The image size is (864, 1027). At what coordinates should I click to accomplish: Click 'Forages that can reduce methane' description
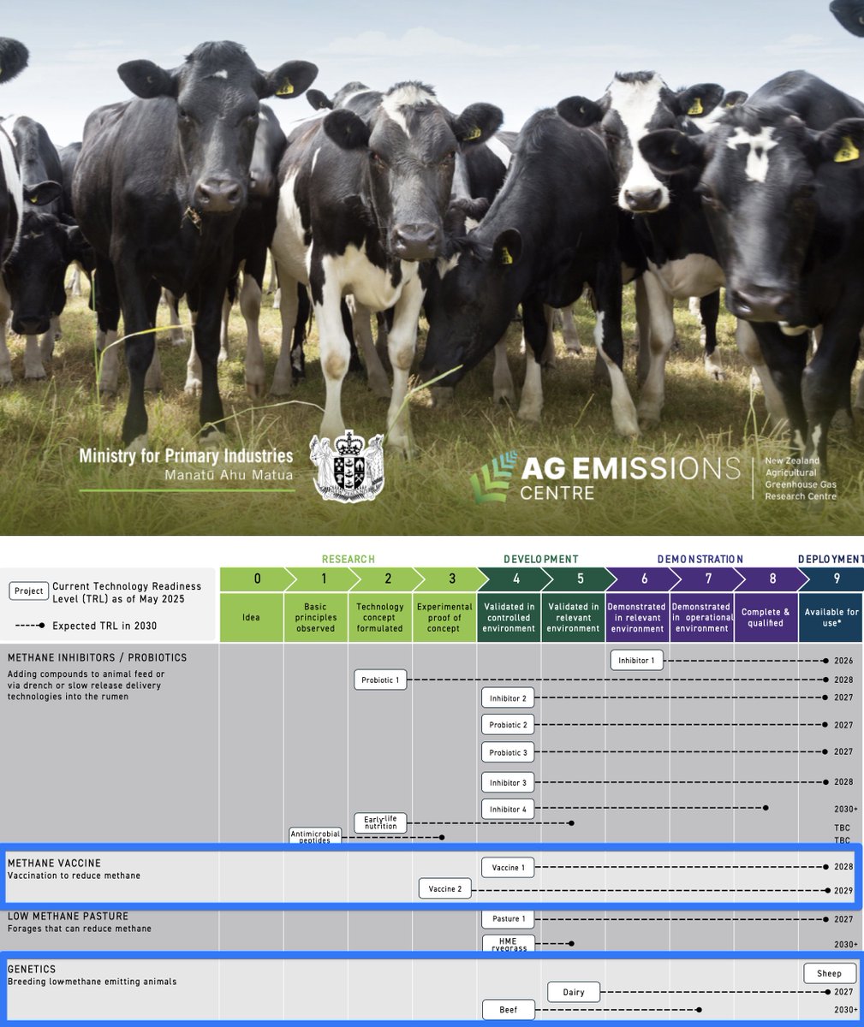click(79, 929)
